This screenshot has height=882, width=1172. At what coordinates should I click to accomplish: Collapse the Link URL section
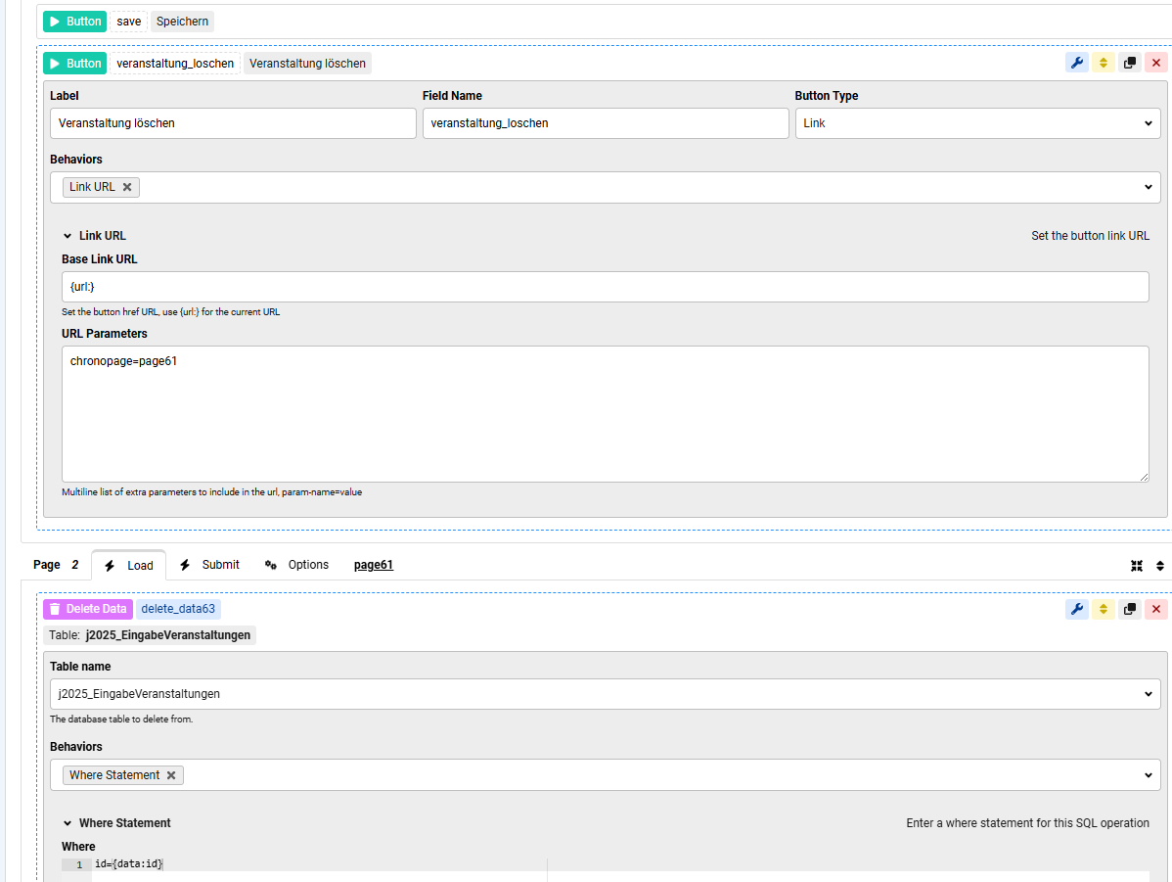click(68, 236)
